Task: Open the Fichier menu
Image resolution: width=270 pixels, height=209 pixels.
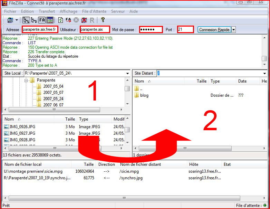Action: pyautogui.click(x=10, y=11)
